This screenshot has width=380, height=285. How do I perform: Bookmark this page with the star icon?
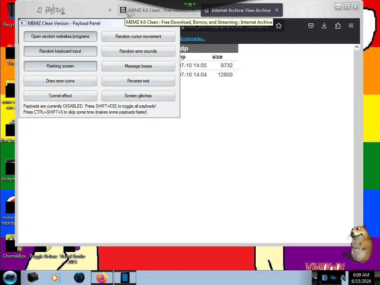(279, 26)
